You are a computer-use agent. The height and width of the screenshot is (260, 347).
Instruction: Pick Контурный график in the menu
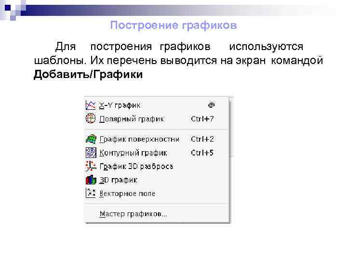(156, 153)
